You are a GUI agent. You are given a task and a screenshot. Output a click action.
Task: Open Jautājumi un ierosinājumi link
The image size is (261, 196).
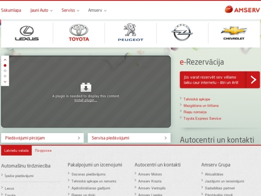pyautogui.click(x=224, y=181)
